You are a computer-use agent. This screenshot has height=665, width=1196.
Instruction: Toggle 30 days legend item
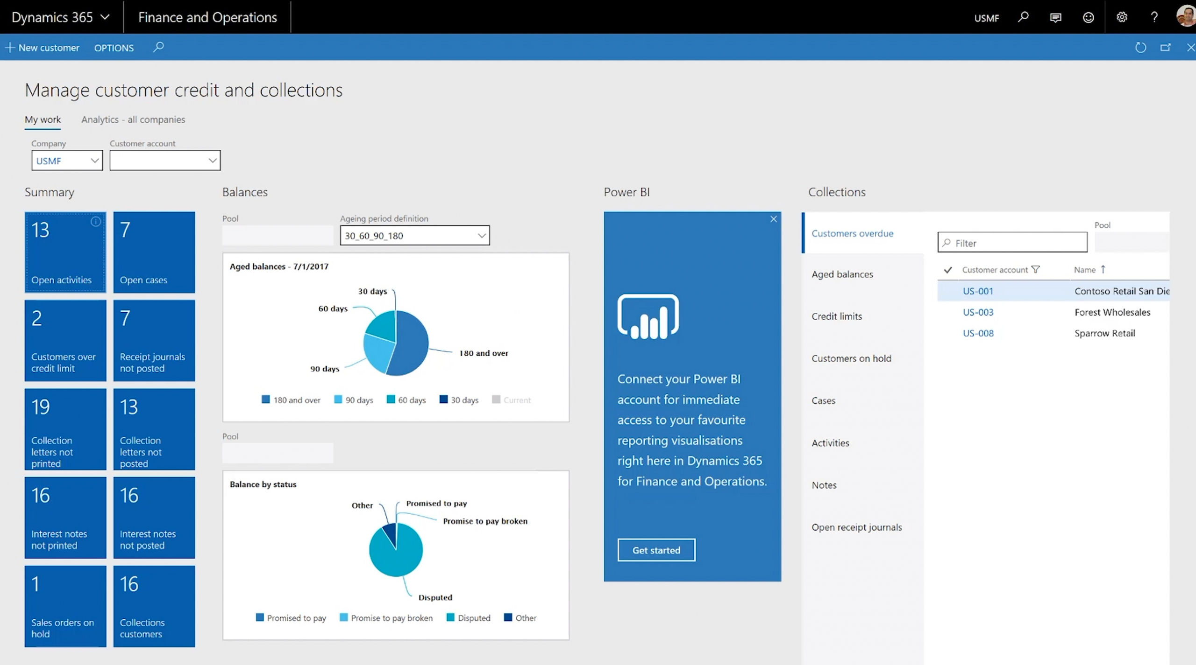459,400
